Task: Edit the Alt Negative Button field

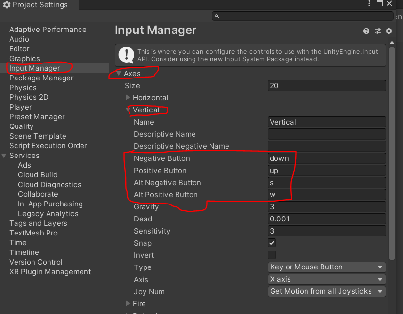Action: coord(327,183)
